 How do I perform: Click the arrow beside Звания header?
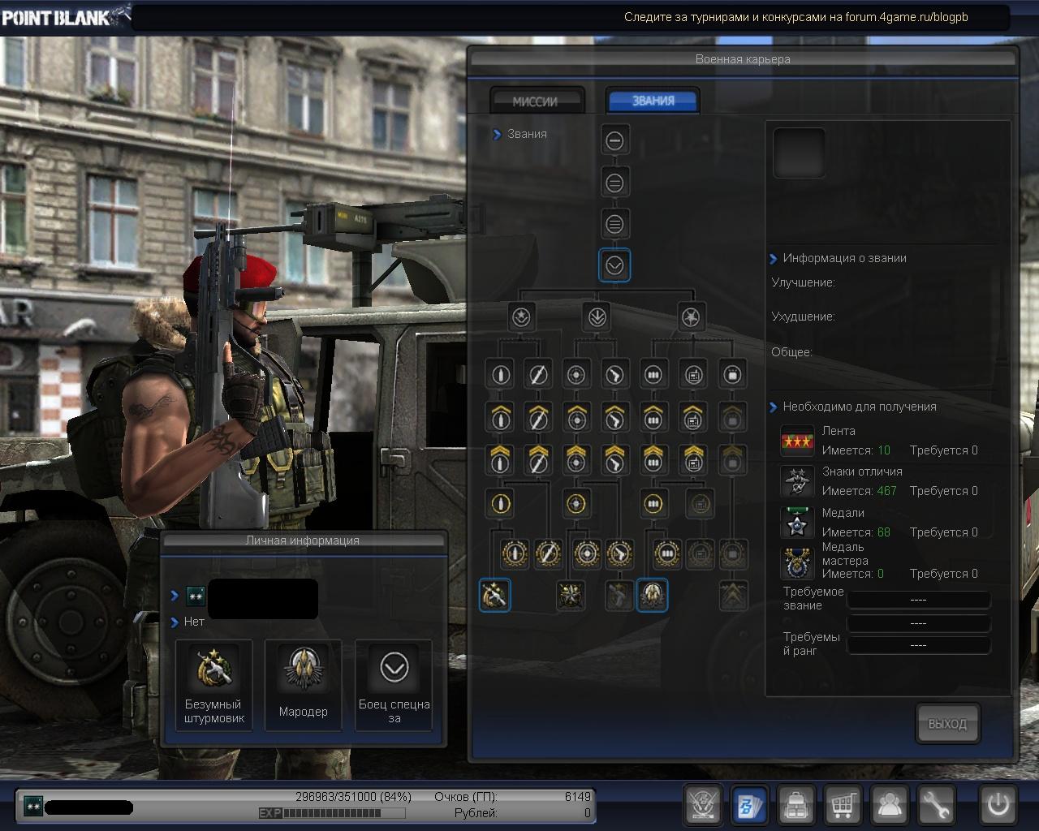pos(497,135)
